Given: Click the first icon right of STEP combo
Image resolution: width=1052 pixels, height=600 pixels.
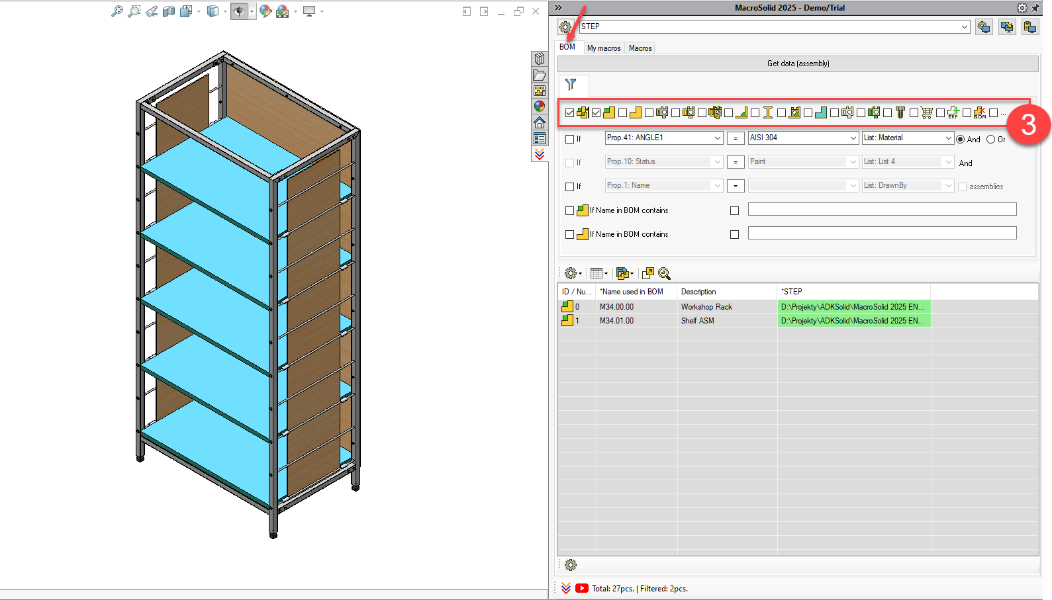Looking at the screenshot, I should (x=984, y=27).
